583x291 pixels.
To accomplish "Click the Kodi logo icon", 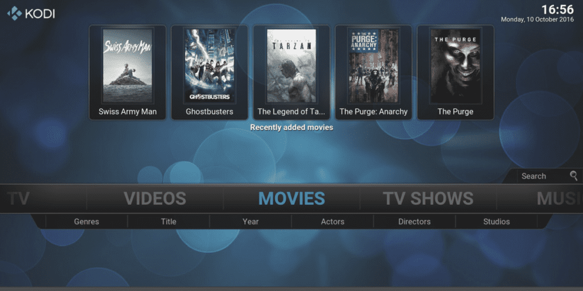I will point(14,14).
